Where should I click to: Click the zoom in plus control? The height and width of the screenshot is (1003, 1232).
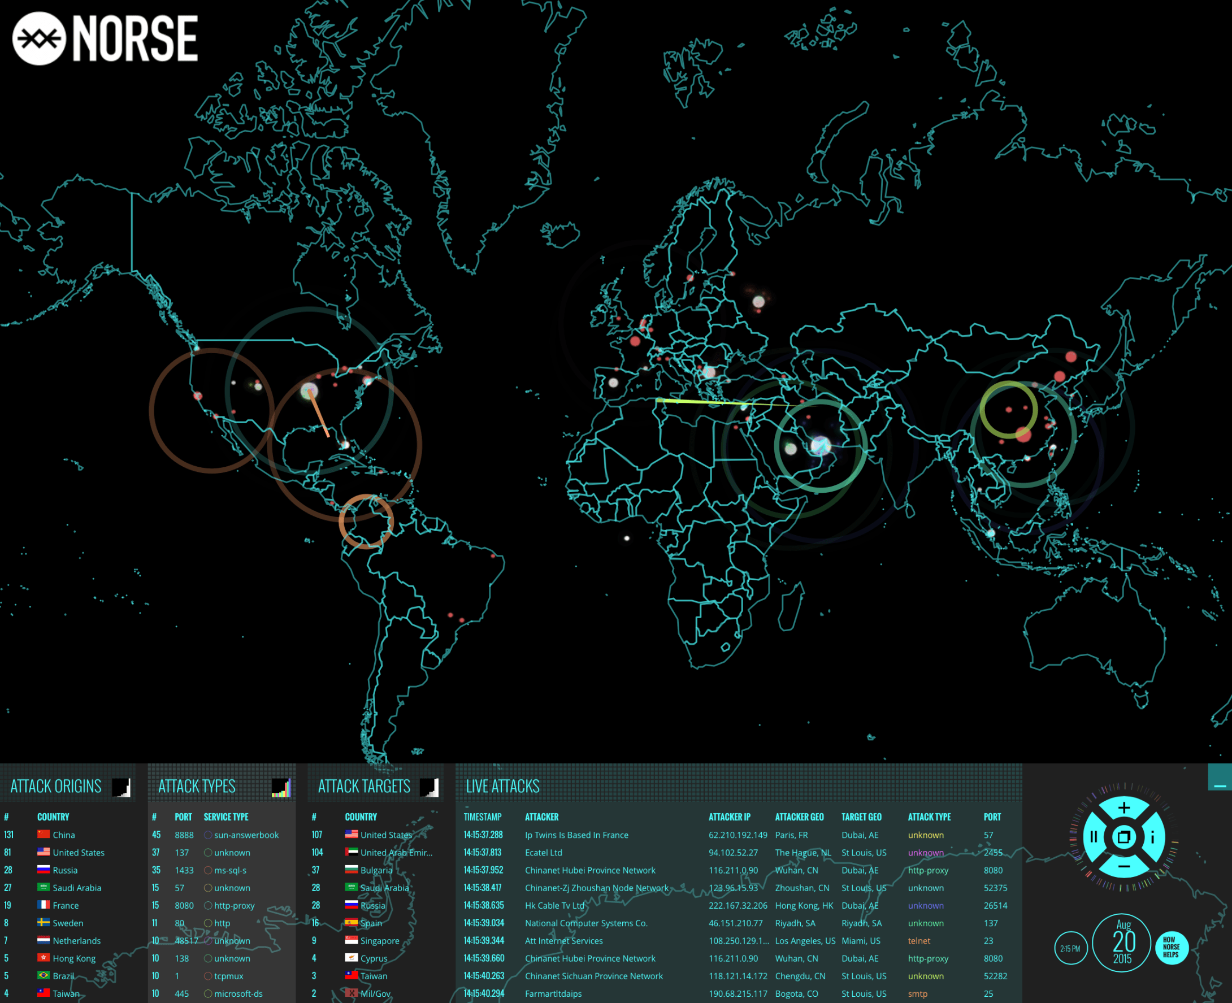(1123, 807)
